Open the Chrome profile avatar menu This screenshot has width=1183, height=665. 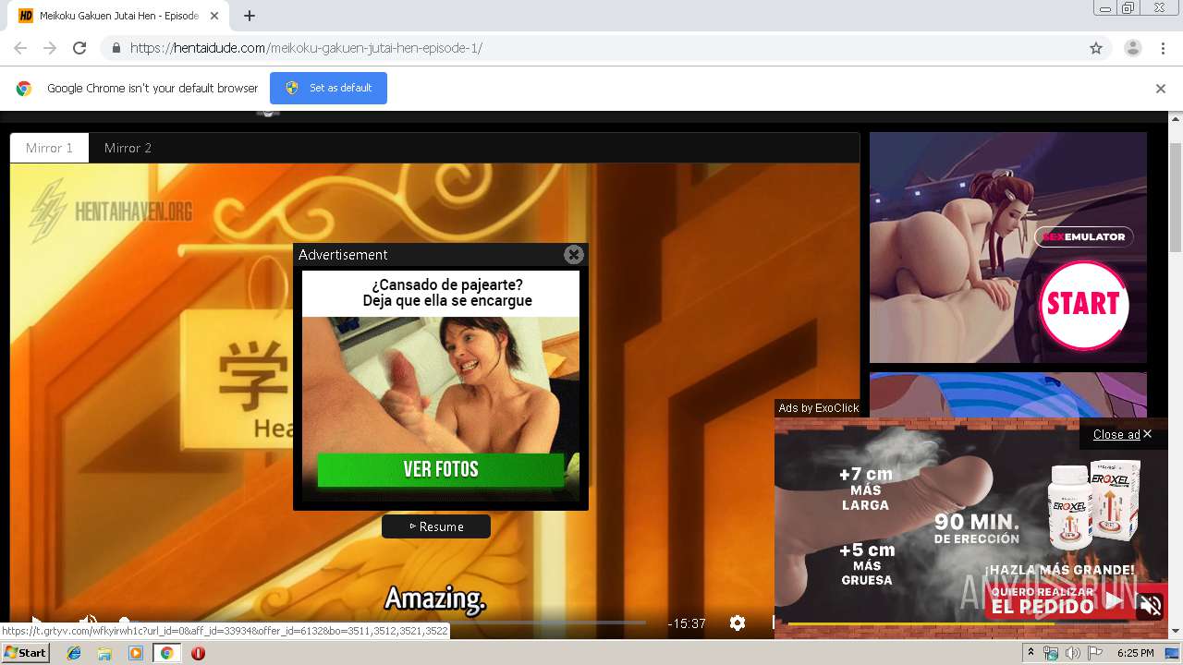1133,48
